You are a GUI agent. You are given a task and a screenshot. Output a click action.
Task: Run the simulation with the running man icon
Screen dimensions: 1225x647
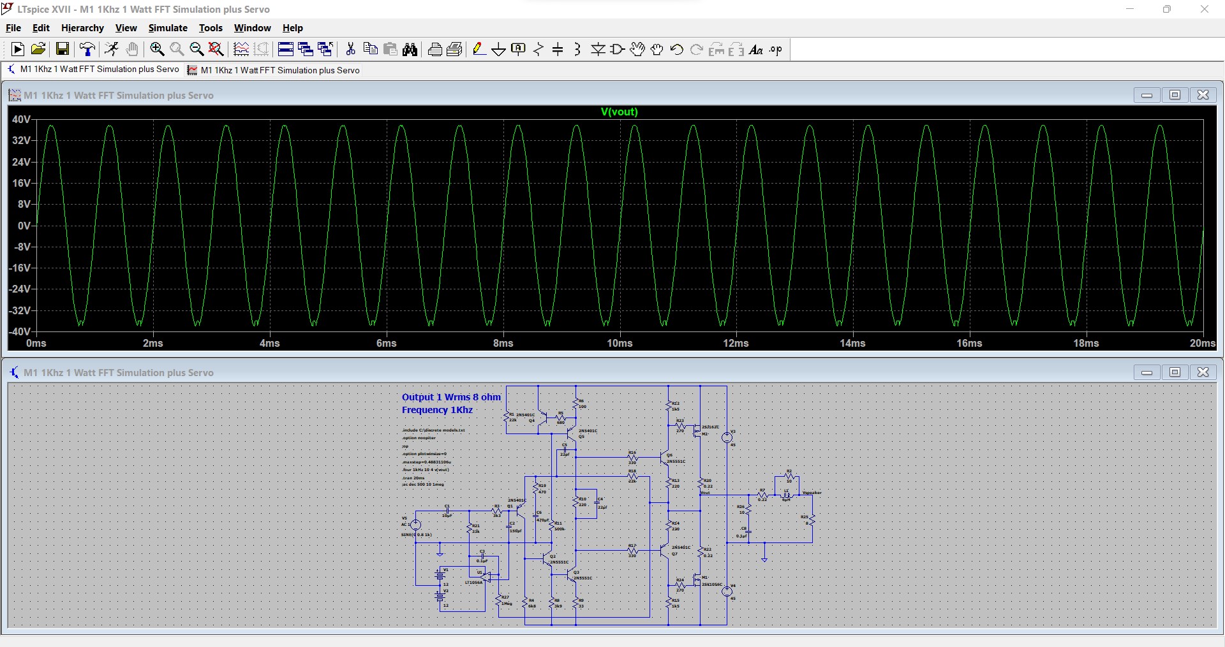[x=112, y=49]
